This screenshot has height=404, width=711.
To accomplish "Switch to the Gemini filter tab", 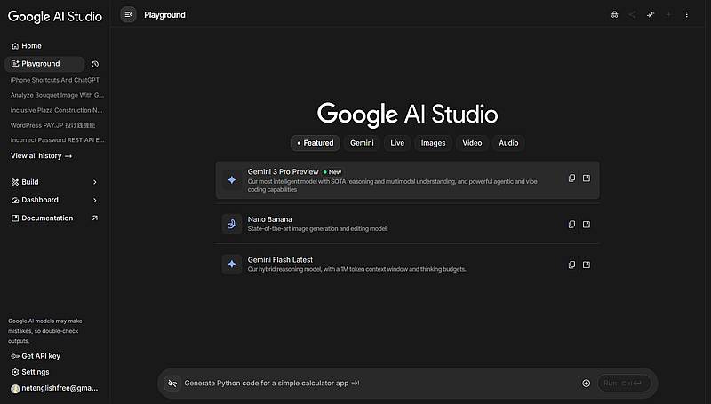I will coord(362,143).
